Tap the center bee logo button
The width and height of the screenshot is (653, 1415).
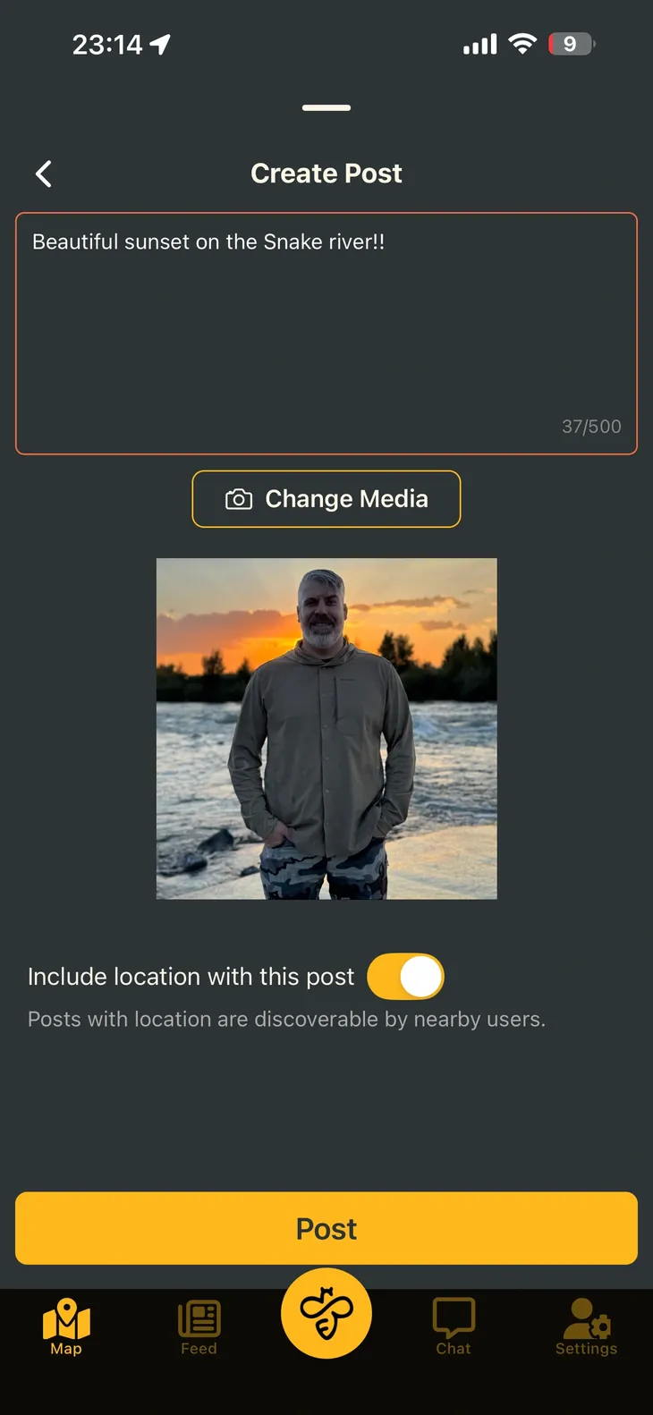(326, 1313)
